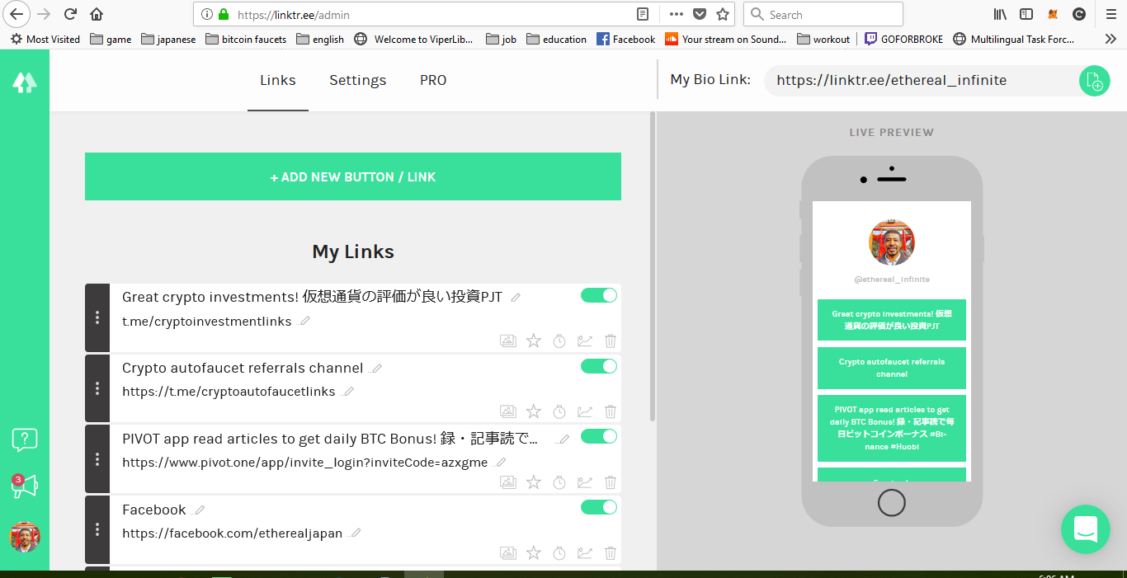
Task: Reload the page
Action: (x=71, y=14)
